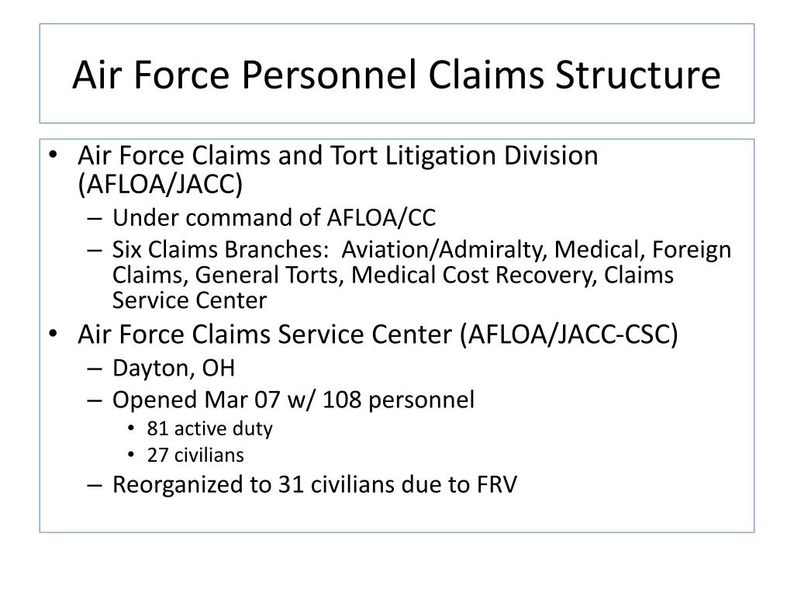This screenshot has height=596, width=794.
Task: Select the '27 civilians' bullet
Action: click(x=195, y=455)
